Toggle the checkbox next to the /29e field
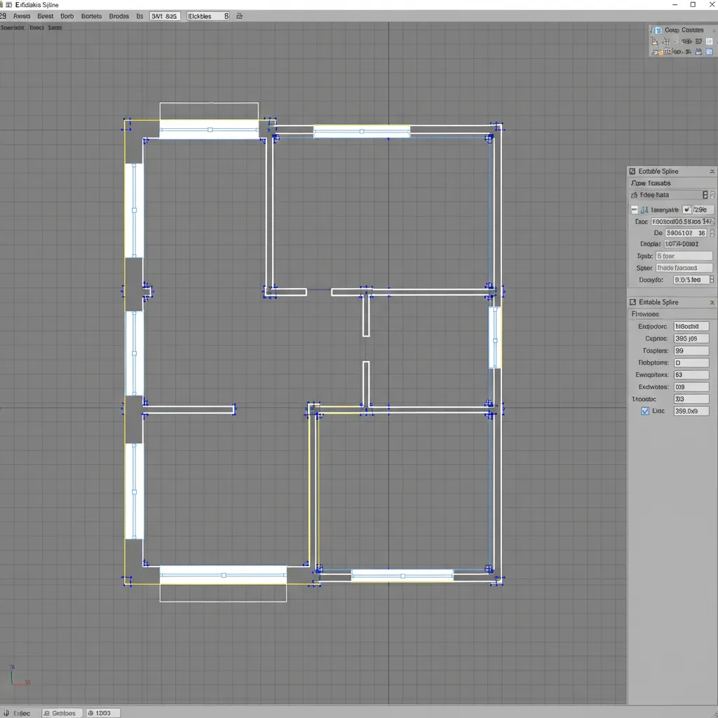The height and width of the screenshot is (718, 718). (688, 209)
